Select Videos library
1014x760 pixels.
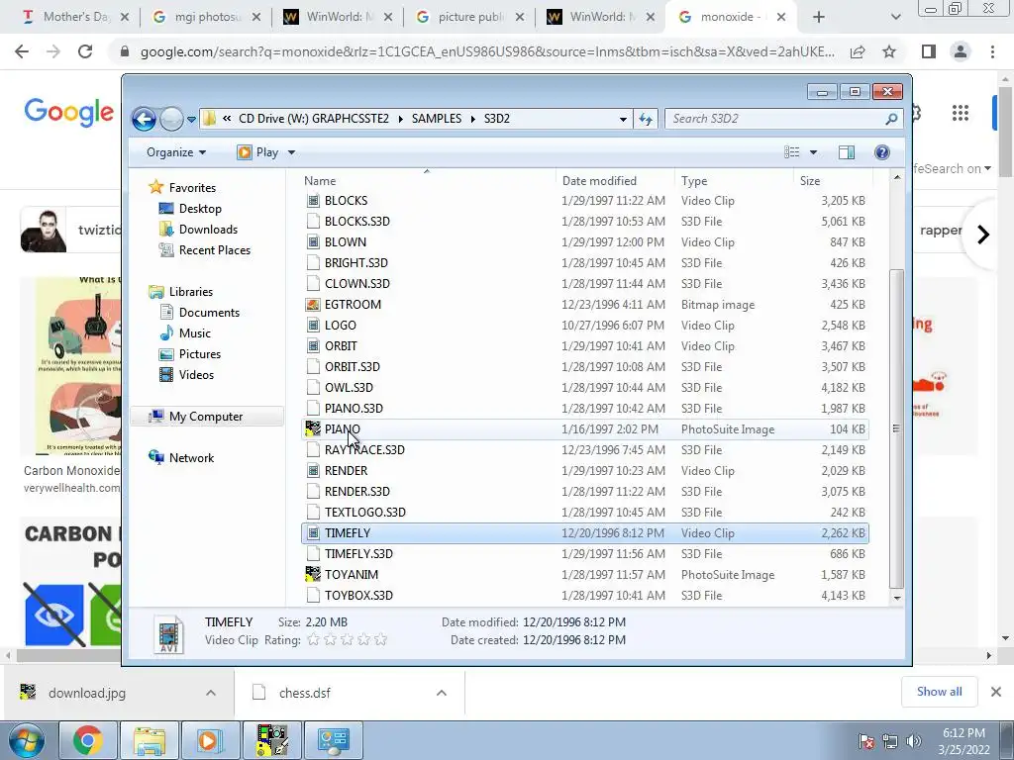click(187, 375)
